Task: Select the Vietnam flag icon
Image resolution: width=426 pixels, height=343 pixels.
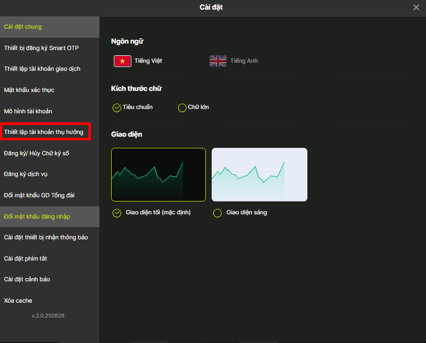Action: tap(122, 61)
